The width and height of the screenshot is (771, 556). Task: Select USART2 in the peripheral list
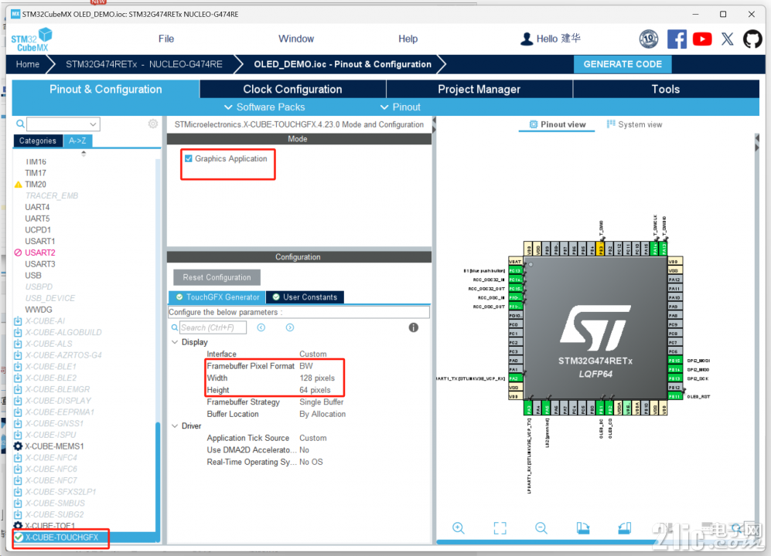(40, 253)
